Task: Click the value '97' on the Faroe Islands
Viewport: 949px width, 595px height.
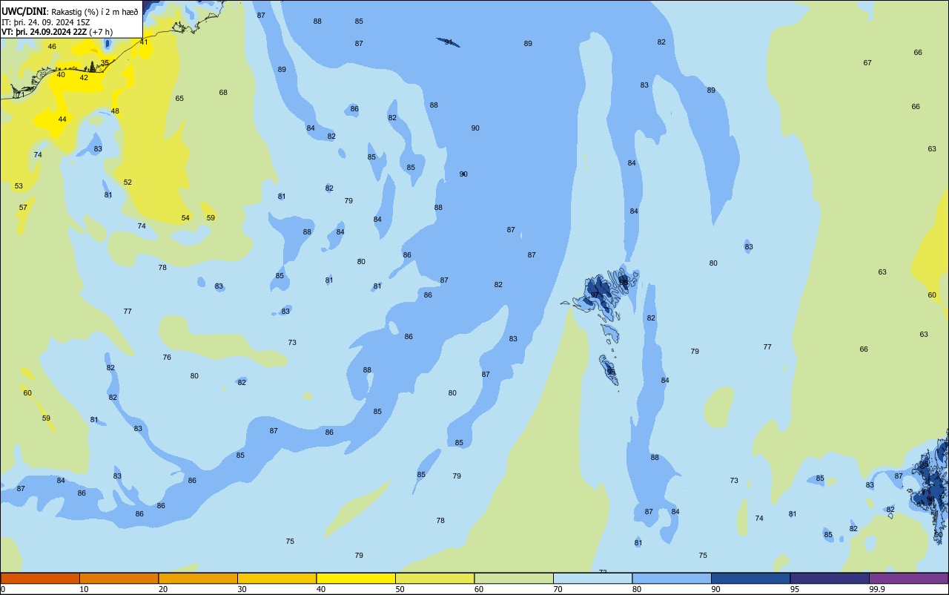Action: coord(595,295)
